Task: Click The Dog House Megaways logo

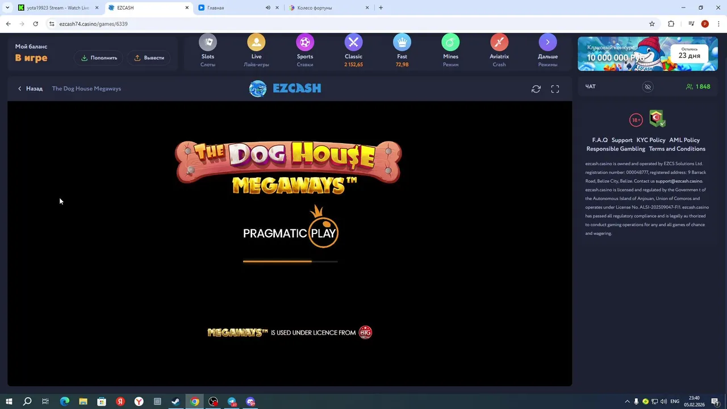Action: (x=289, y=168)
